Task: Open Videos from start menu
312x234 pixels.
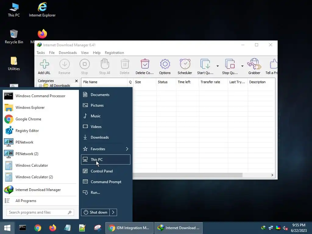Action: click(x=106, y=126)
